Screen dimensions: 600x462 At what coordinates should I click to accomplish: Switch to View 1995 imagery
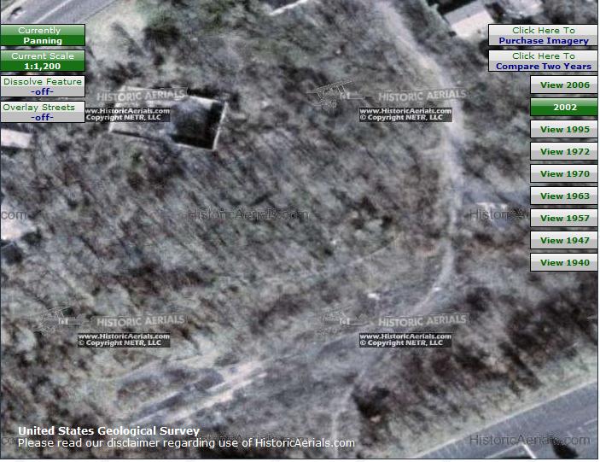[x=563, y=129]
